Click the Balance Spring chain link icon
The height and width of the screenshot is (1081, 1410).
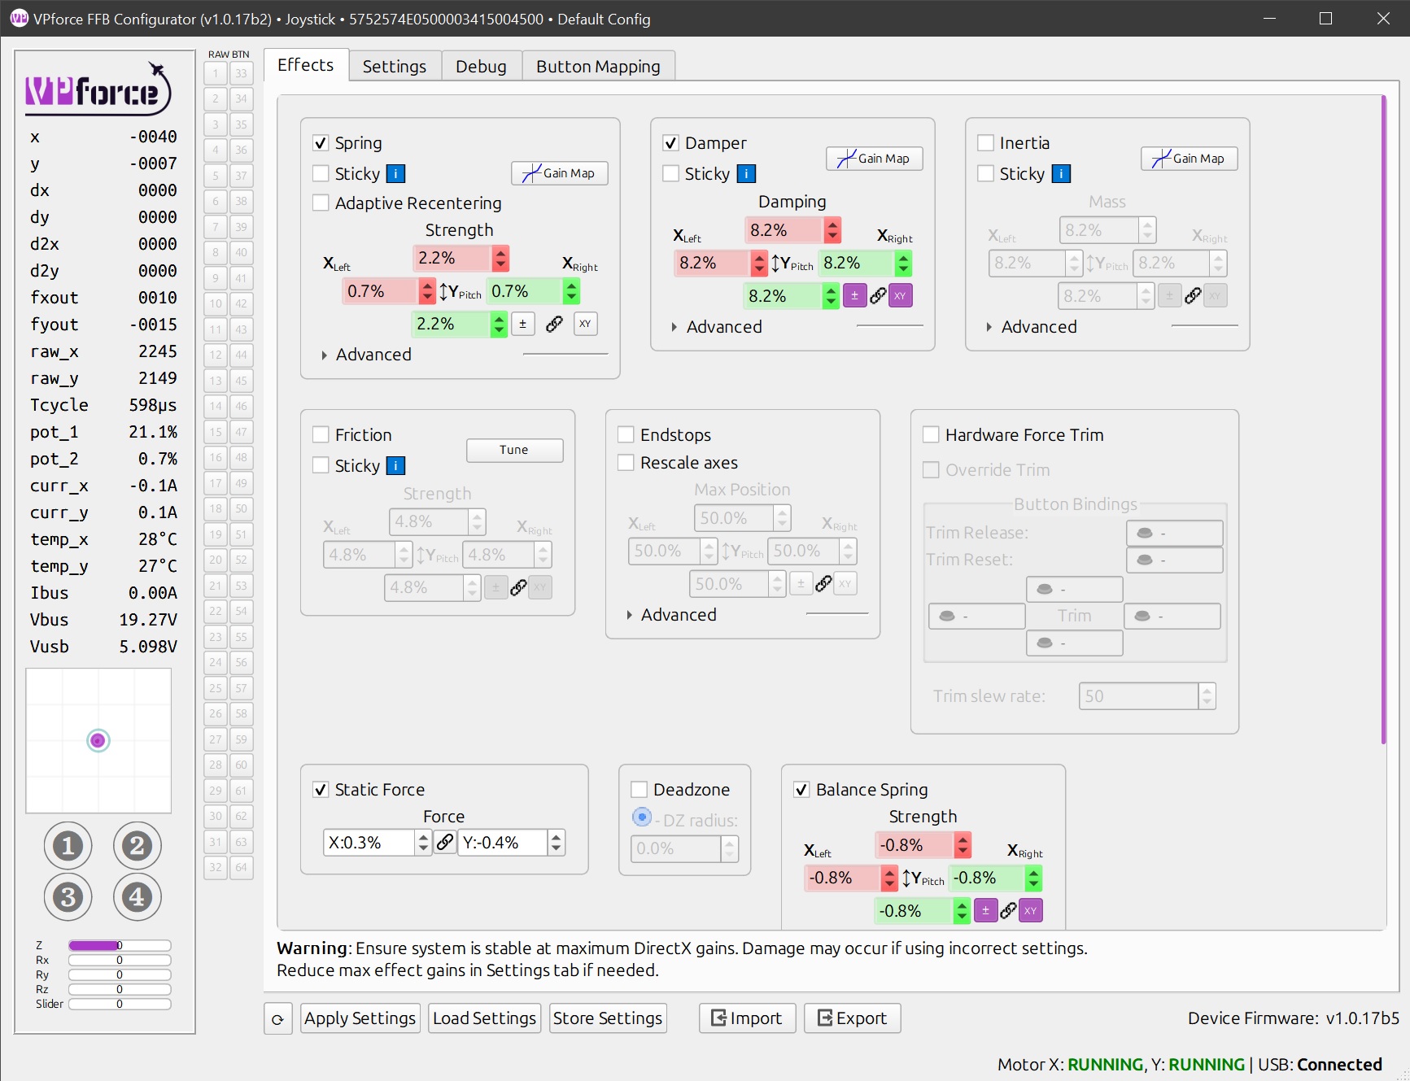(1008, 910)
